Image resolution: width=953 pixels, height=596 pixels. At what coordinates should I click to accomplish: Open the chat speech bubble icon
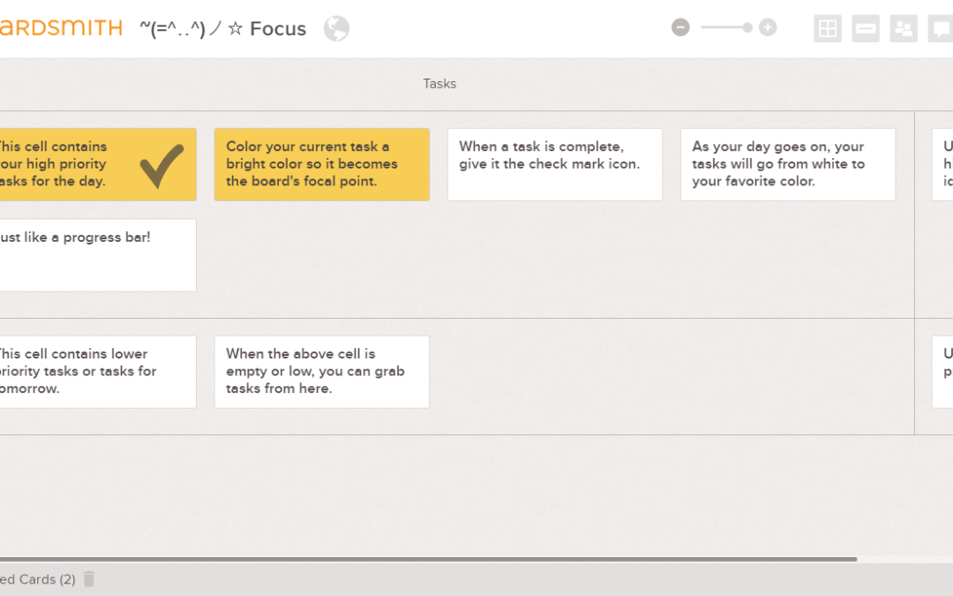click(x=941, y=28)
